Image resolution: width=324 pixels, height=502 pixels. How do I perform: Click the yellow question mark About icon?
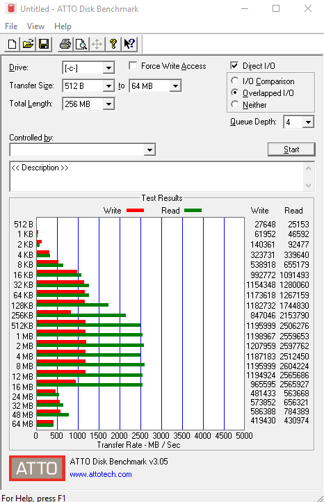click(x=113, y=44)
